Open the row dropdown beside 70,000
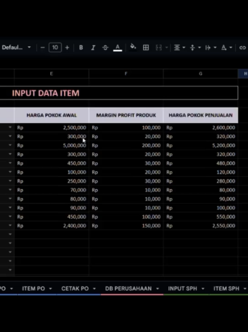Viewport: 248px width, 332px height. click(x=10, y=190)
